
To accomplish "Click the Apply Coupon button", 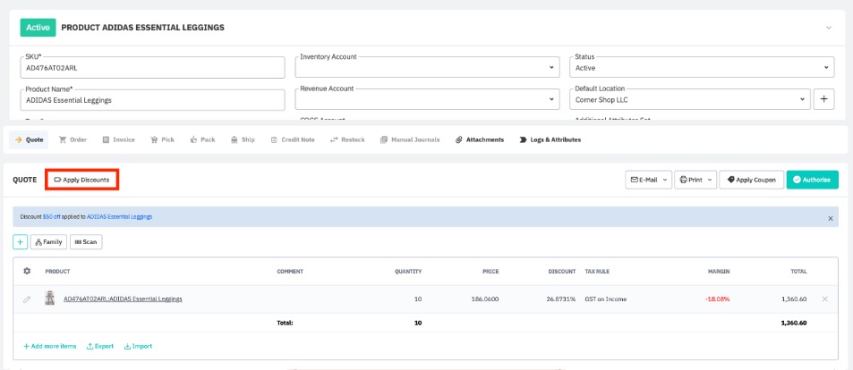I will click(752, 180).
